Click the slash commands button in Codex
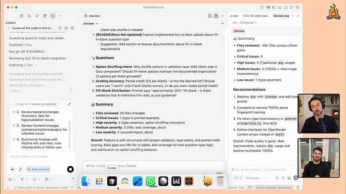346x194 pixels. 20,169
